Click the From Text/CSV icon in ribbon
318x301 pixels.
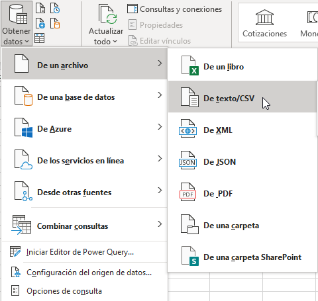point(40,9)
